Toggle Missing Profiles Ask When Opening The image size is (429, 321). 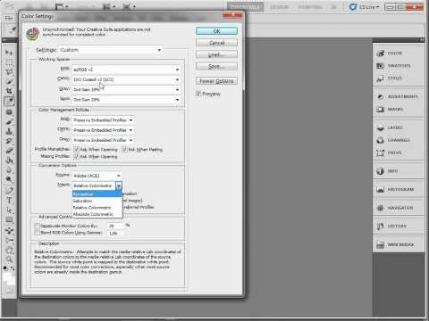point(76,156)
